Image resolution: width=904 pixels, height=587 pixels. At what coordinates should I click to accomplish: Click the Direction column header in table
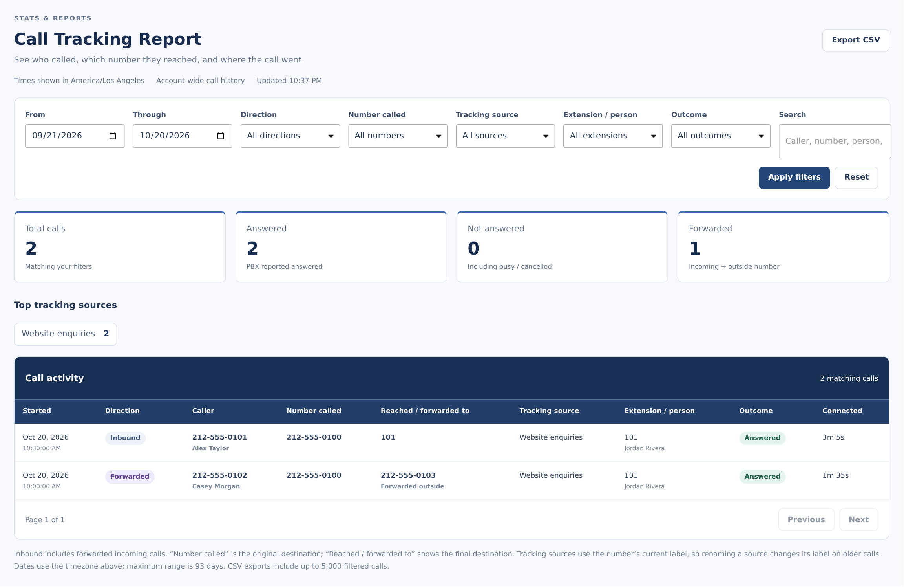(x=122, y=411)
